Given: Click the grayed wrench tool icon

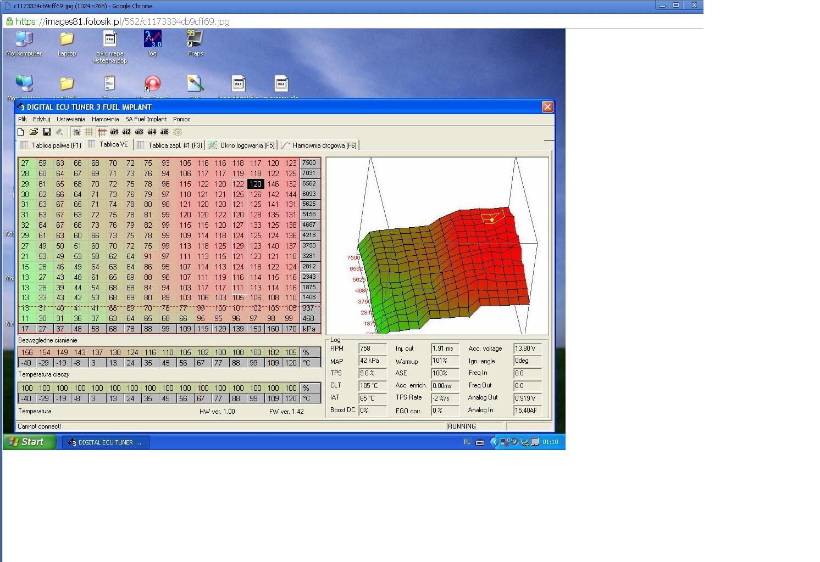Looking at the screenshot, I should [x=59, y=132].
